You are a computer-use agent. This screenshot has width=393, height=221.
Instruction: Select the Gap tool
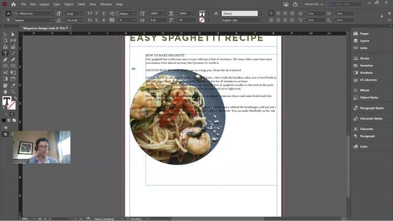pyautogui.click(x=13, y=41)
